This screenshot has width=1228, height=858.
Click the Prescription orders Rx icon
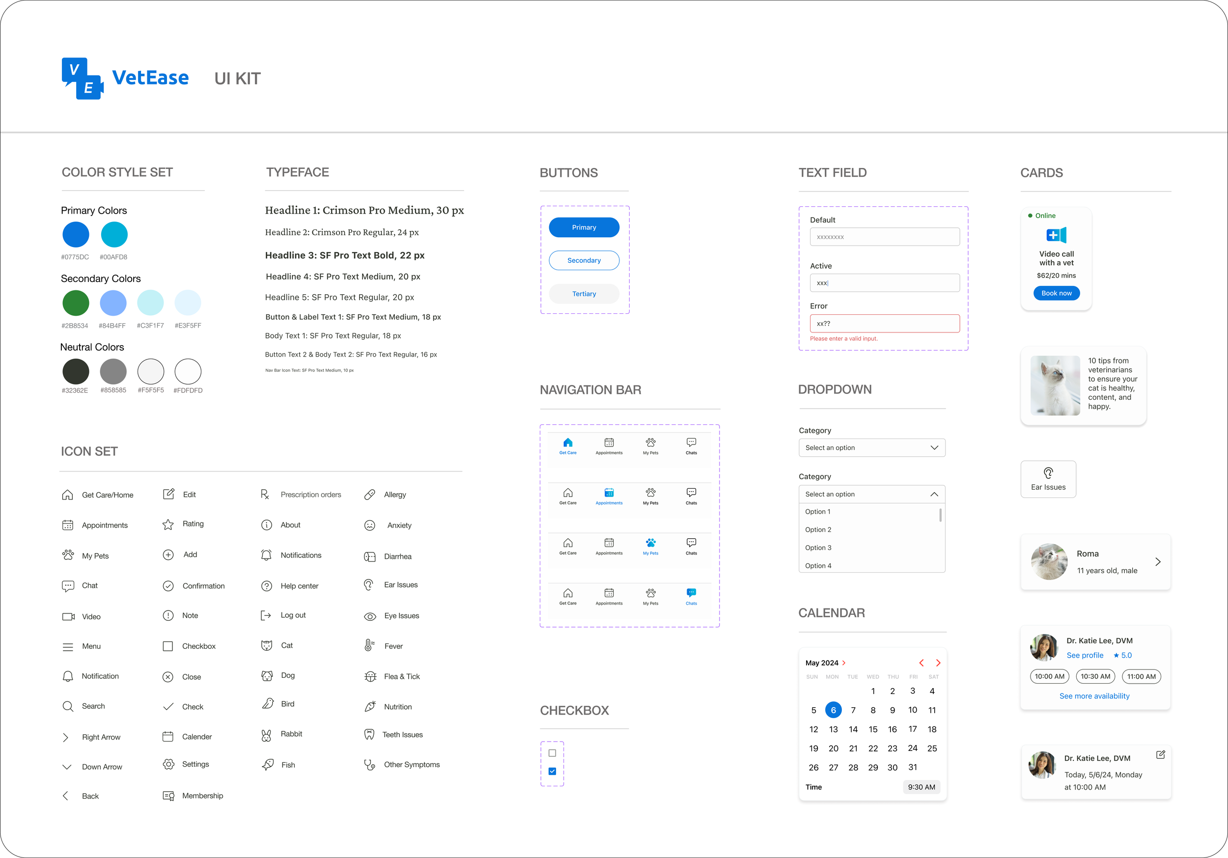coord(265,495)
